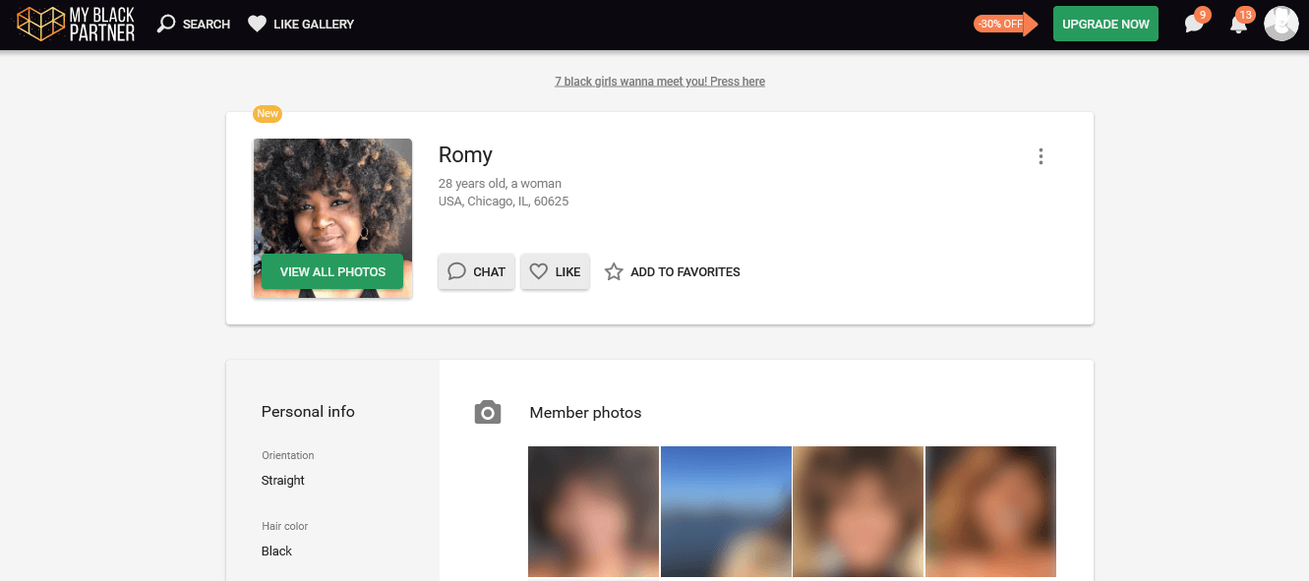Open the fourth blurred member photo
The height and width of the screenshot is (581, 1309).
click(x=990, y=511)
